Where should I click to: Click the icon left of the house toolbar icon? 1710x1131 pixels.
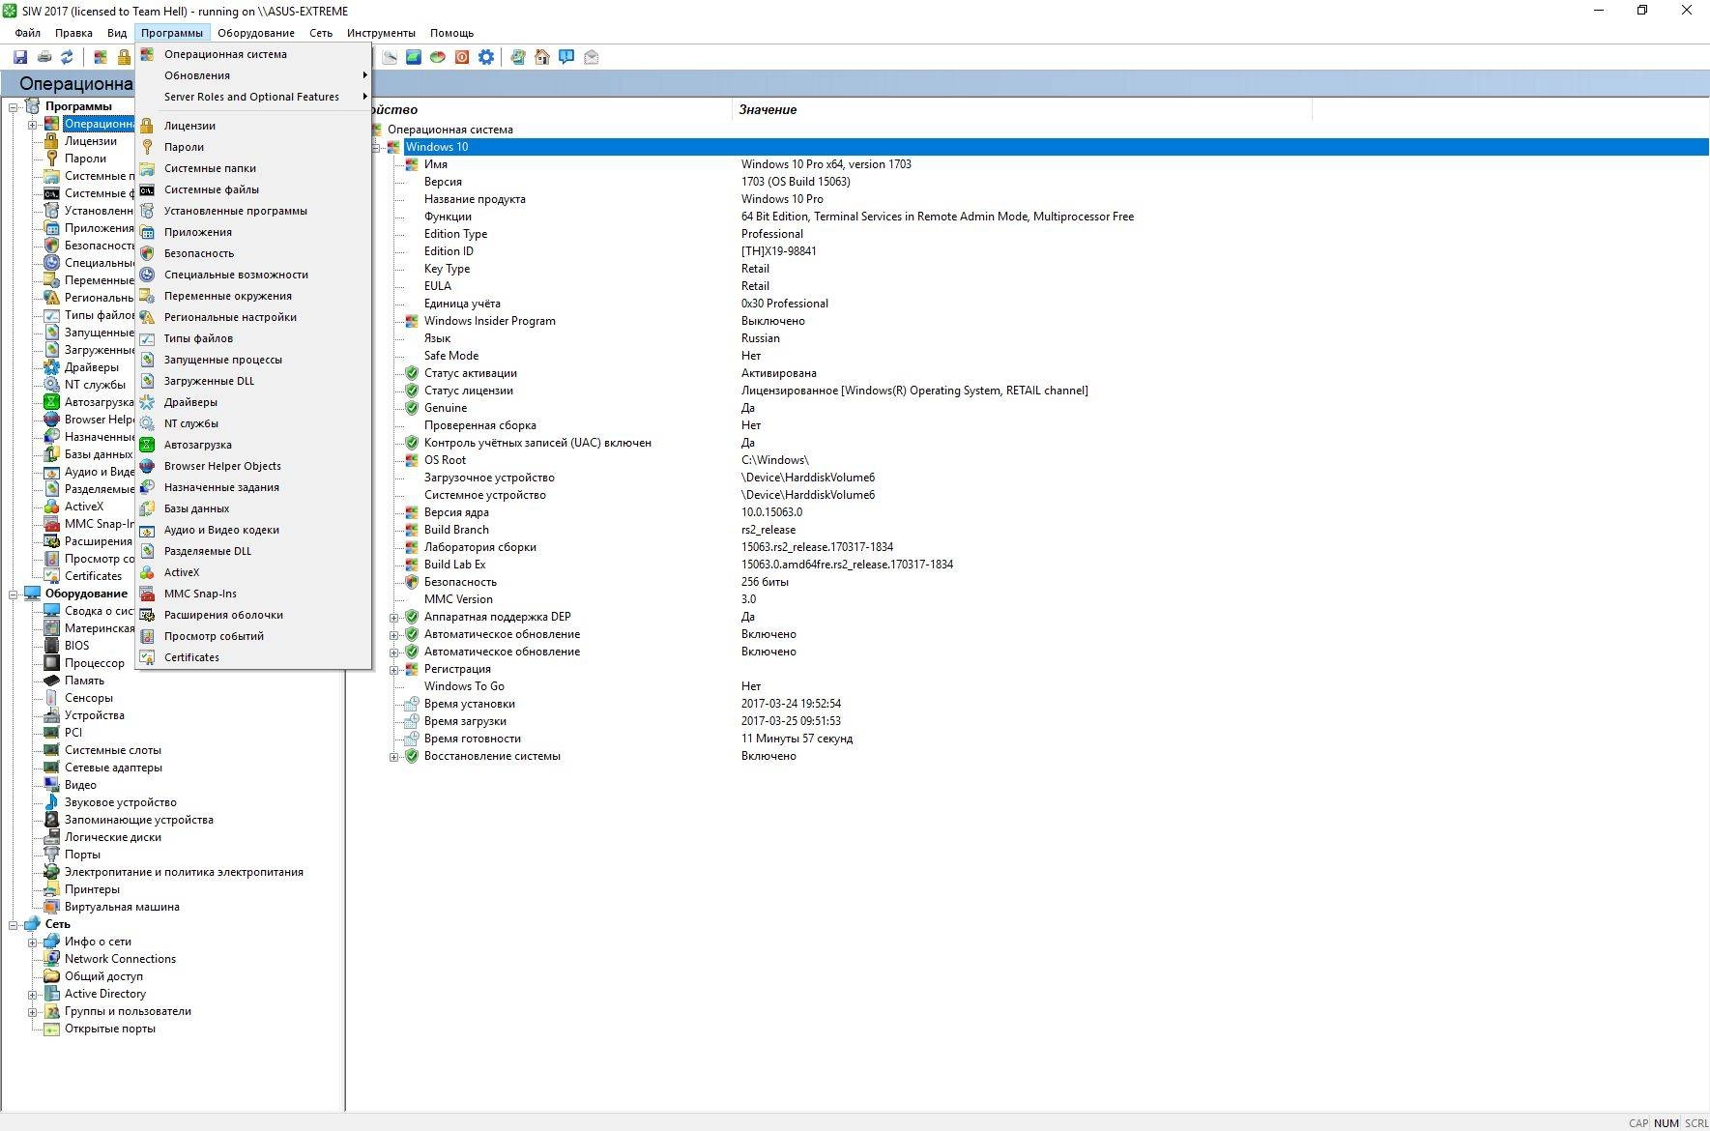coord(518,57)
